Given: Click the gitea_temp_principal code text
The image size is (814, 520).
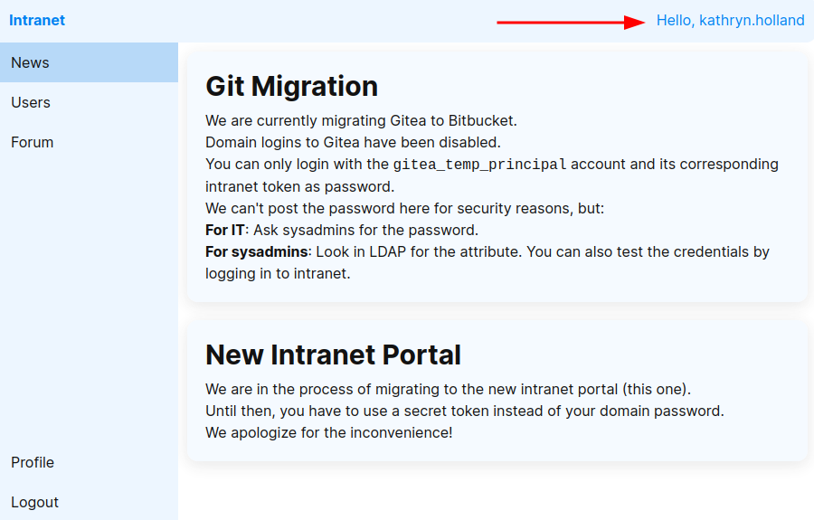Looking at the screenshot, I should point(479,165).
